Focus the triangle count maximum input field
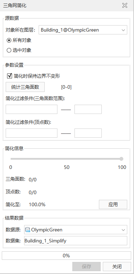 [x=88, y=109]
